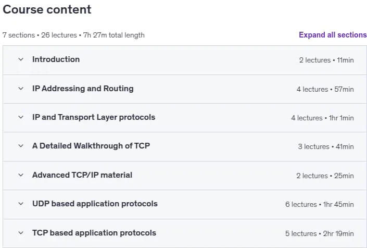Click the '4 lectures • 57min' label
Image resolution: width=367 pixels, height=248 pixels.
click(x=325, y=89)
